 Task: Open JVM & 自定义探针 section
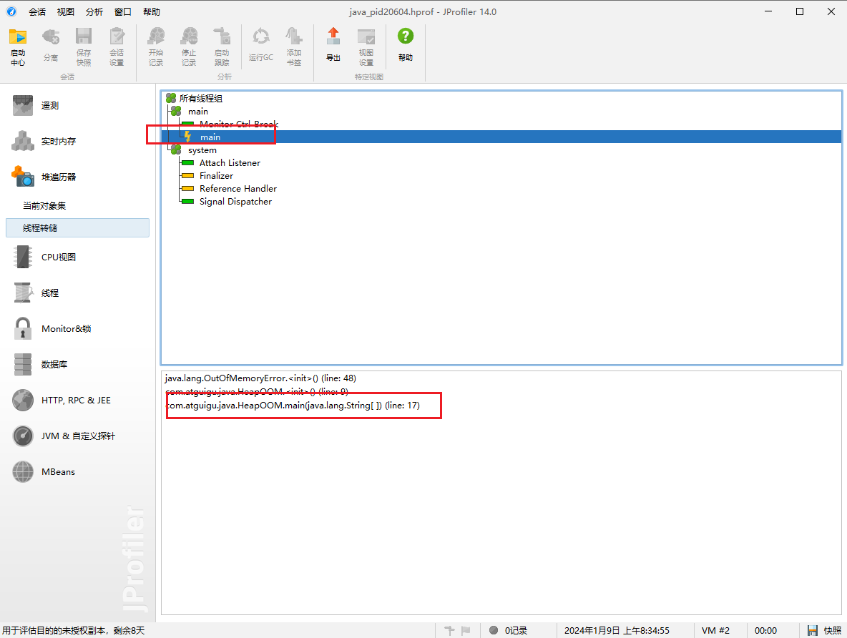(x=77, y=436)
